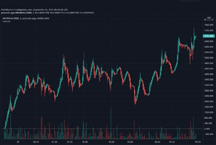Click the USD currency button on price axis
The image size is (216, 145).
pyautogui.click(x=209, y=18)
